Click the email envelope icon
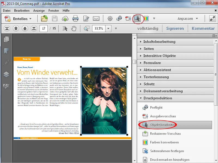This screenshot has width=218, height=163. (x=96, y=19)
